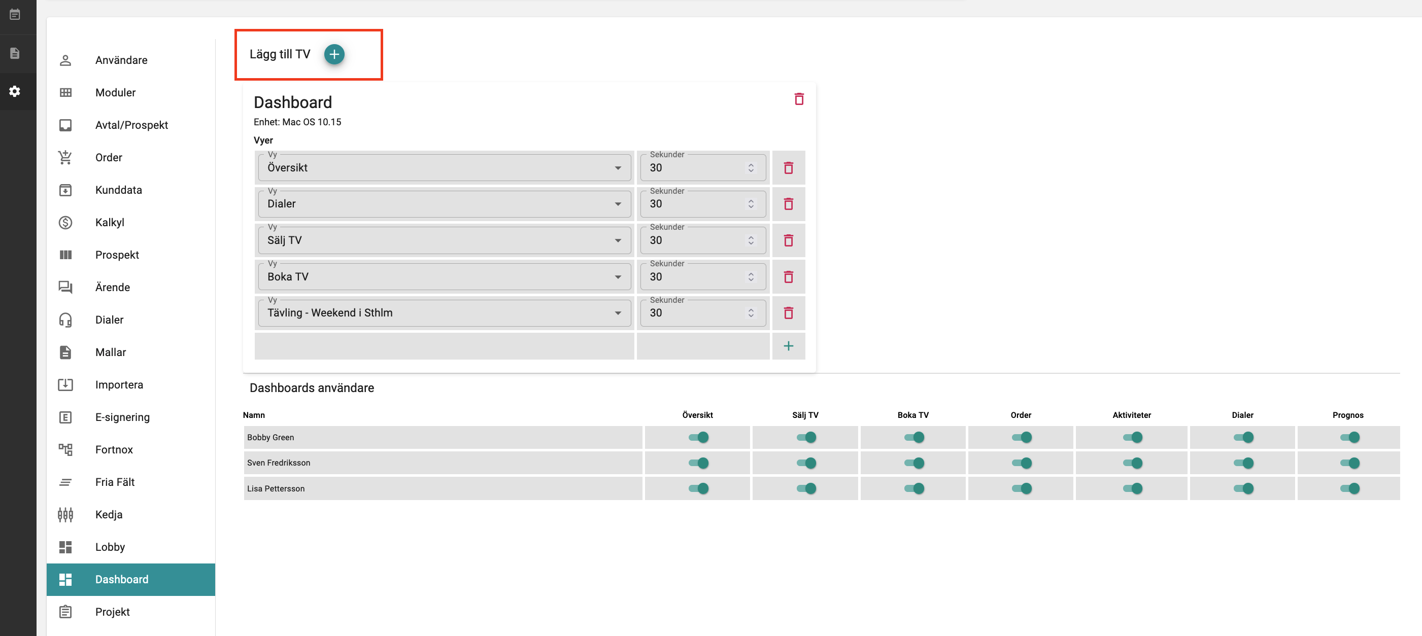Click the calendar icon in the dark sidebar
The width and height of the screenshot is (1422, 636).
[15, 14]
